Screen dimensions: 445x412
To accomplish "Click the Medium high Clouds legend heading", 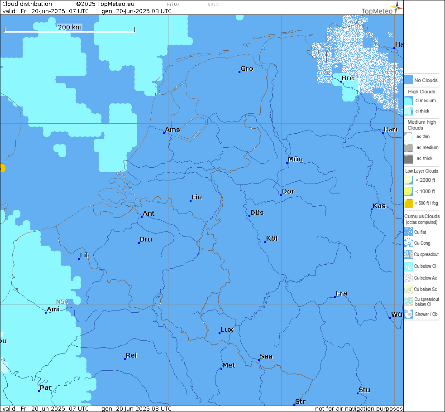I will tap(421, 125).
